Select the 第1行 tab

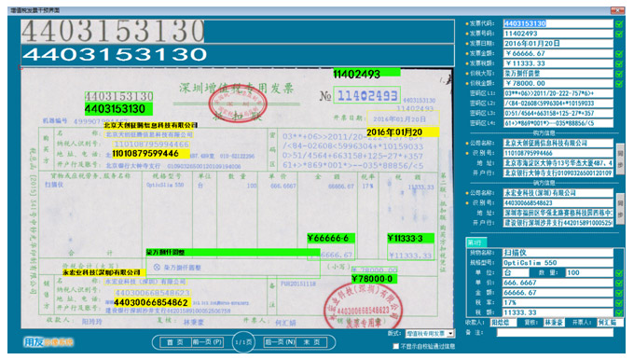(x=475, y=242)
